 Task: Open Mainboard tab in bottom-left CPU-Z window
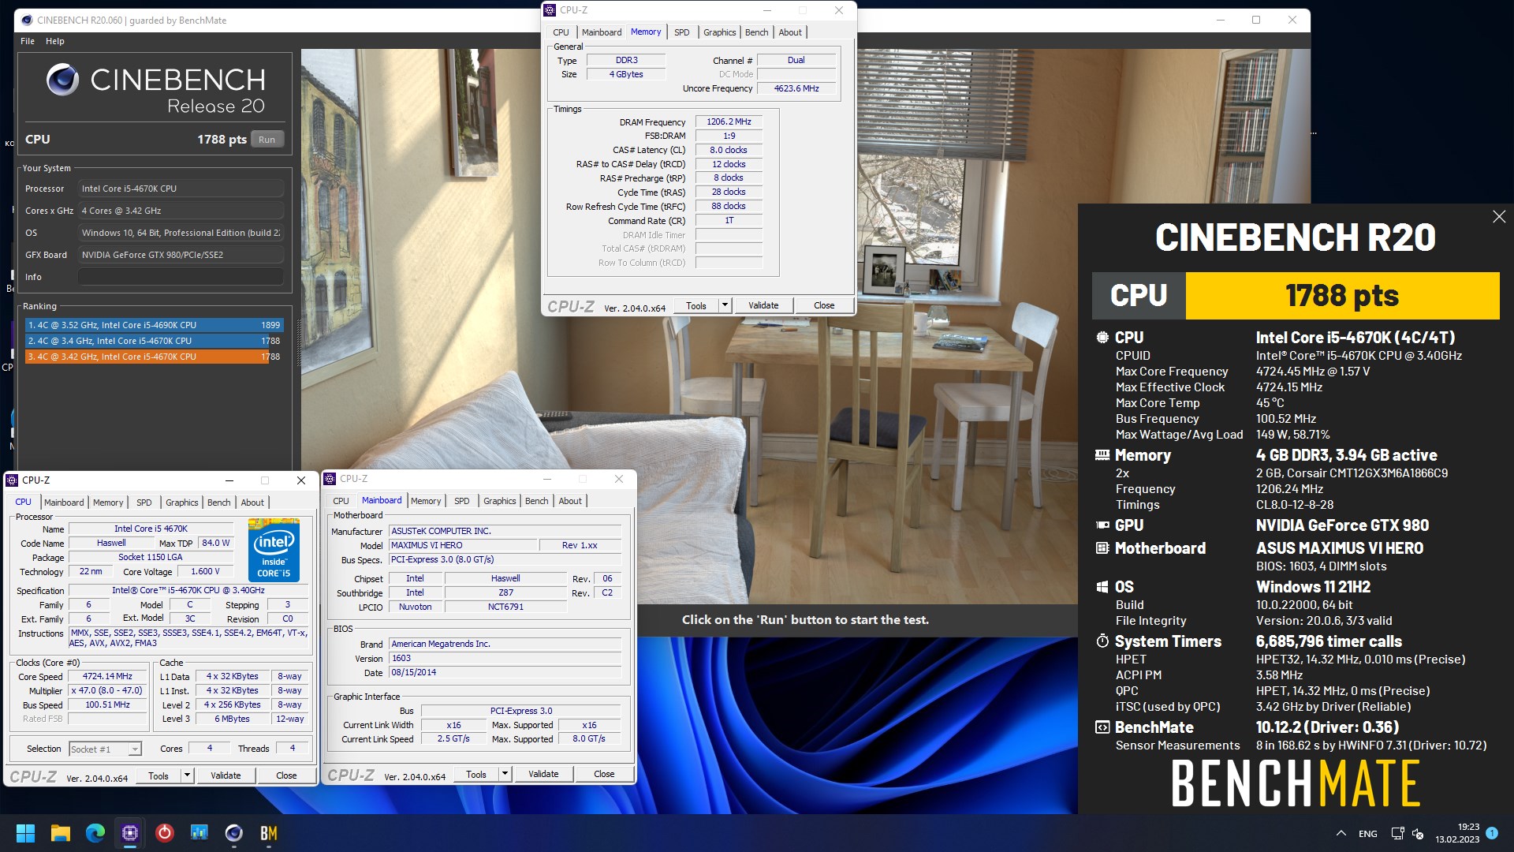pyautogui.click(x=64, y=503)
